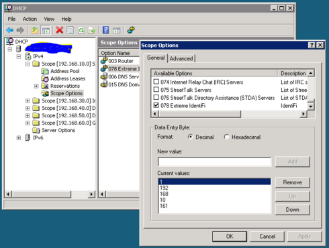The image size is (329, 248).
Task: Click the Apply button
Action: pos(305,237)
